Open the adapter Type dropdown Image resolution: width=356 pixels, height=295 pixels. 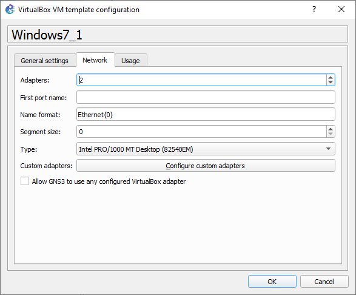[x=206, y=149]
